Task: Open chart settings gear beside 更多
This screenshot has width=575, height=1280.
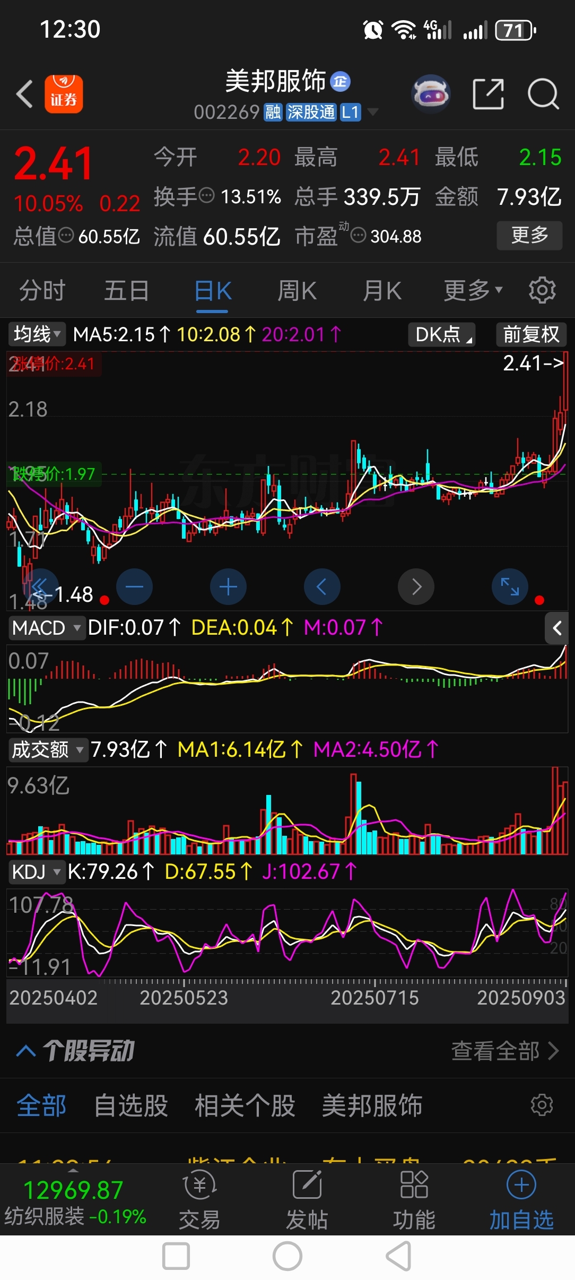Action: coord(542,290)
